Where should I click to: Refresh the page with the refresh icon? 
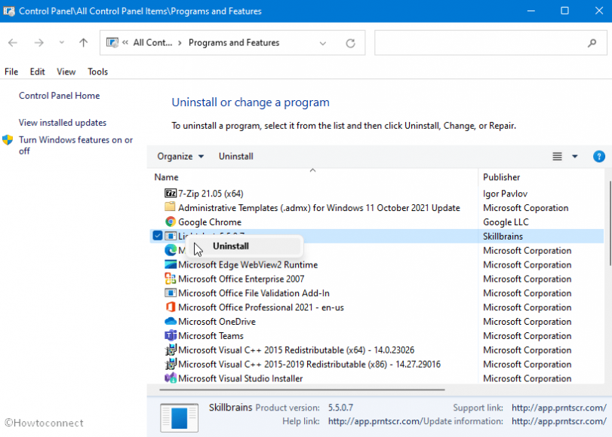(x=349, y=43)
